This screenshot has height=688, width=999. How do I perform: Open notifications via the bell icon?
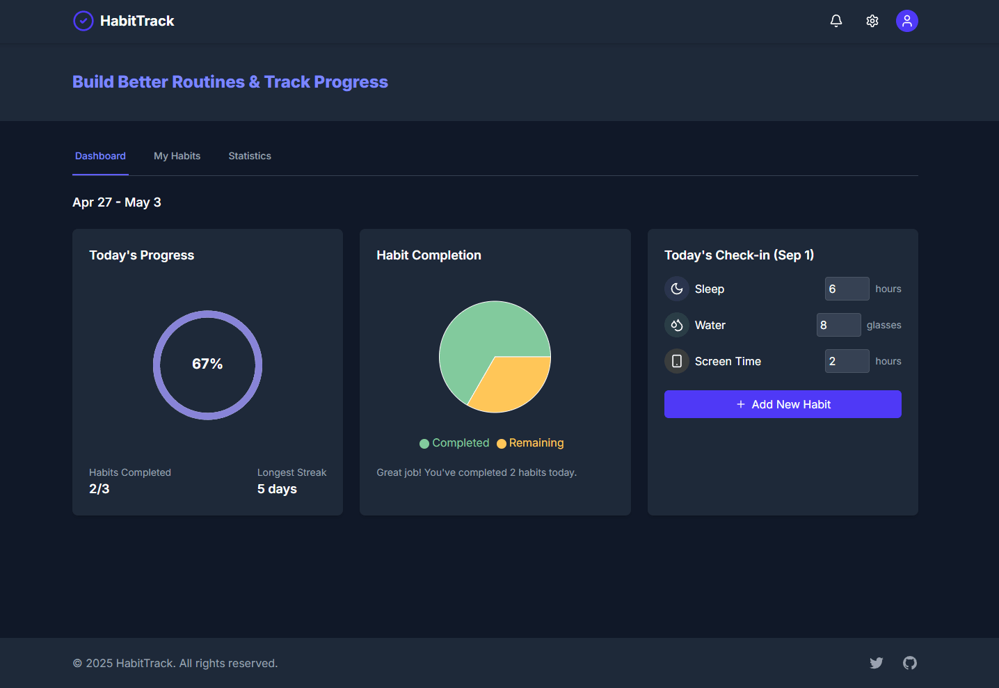tap(836, 21)
